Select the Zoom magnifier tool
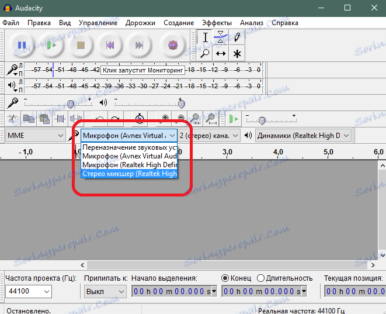 tap(204, 53)
